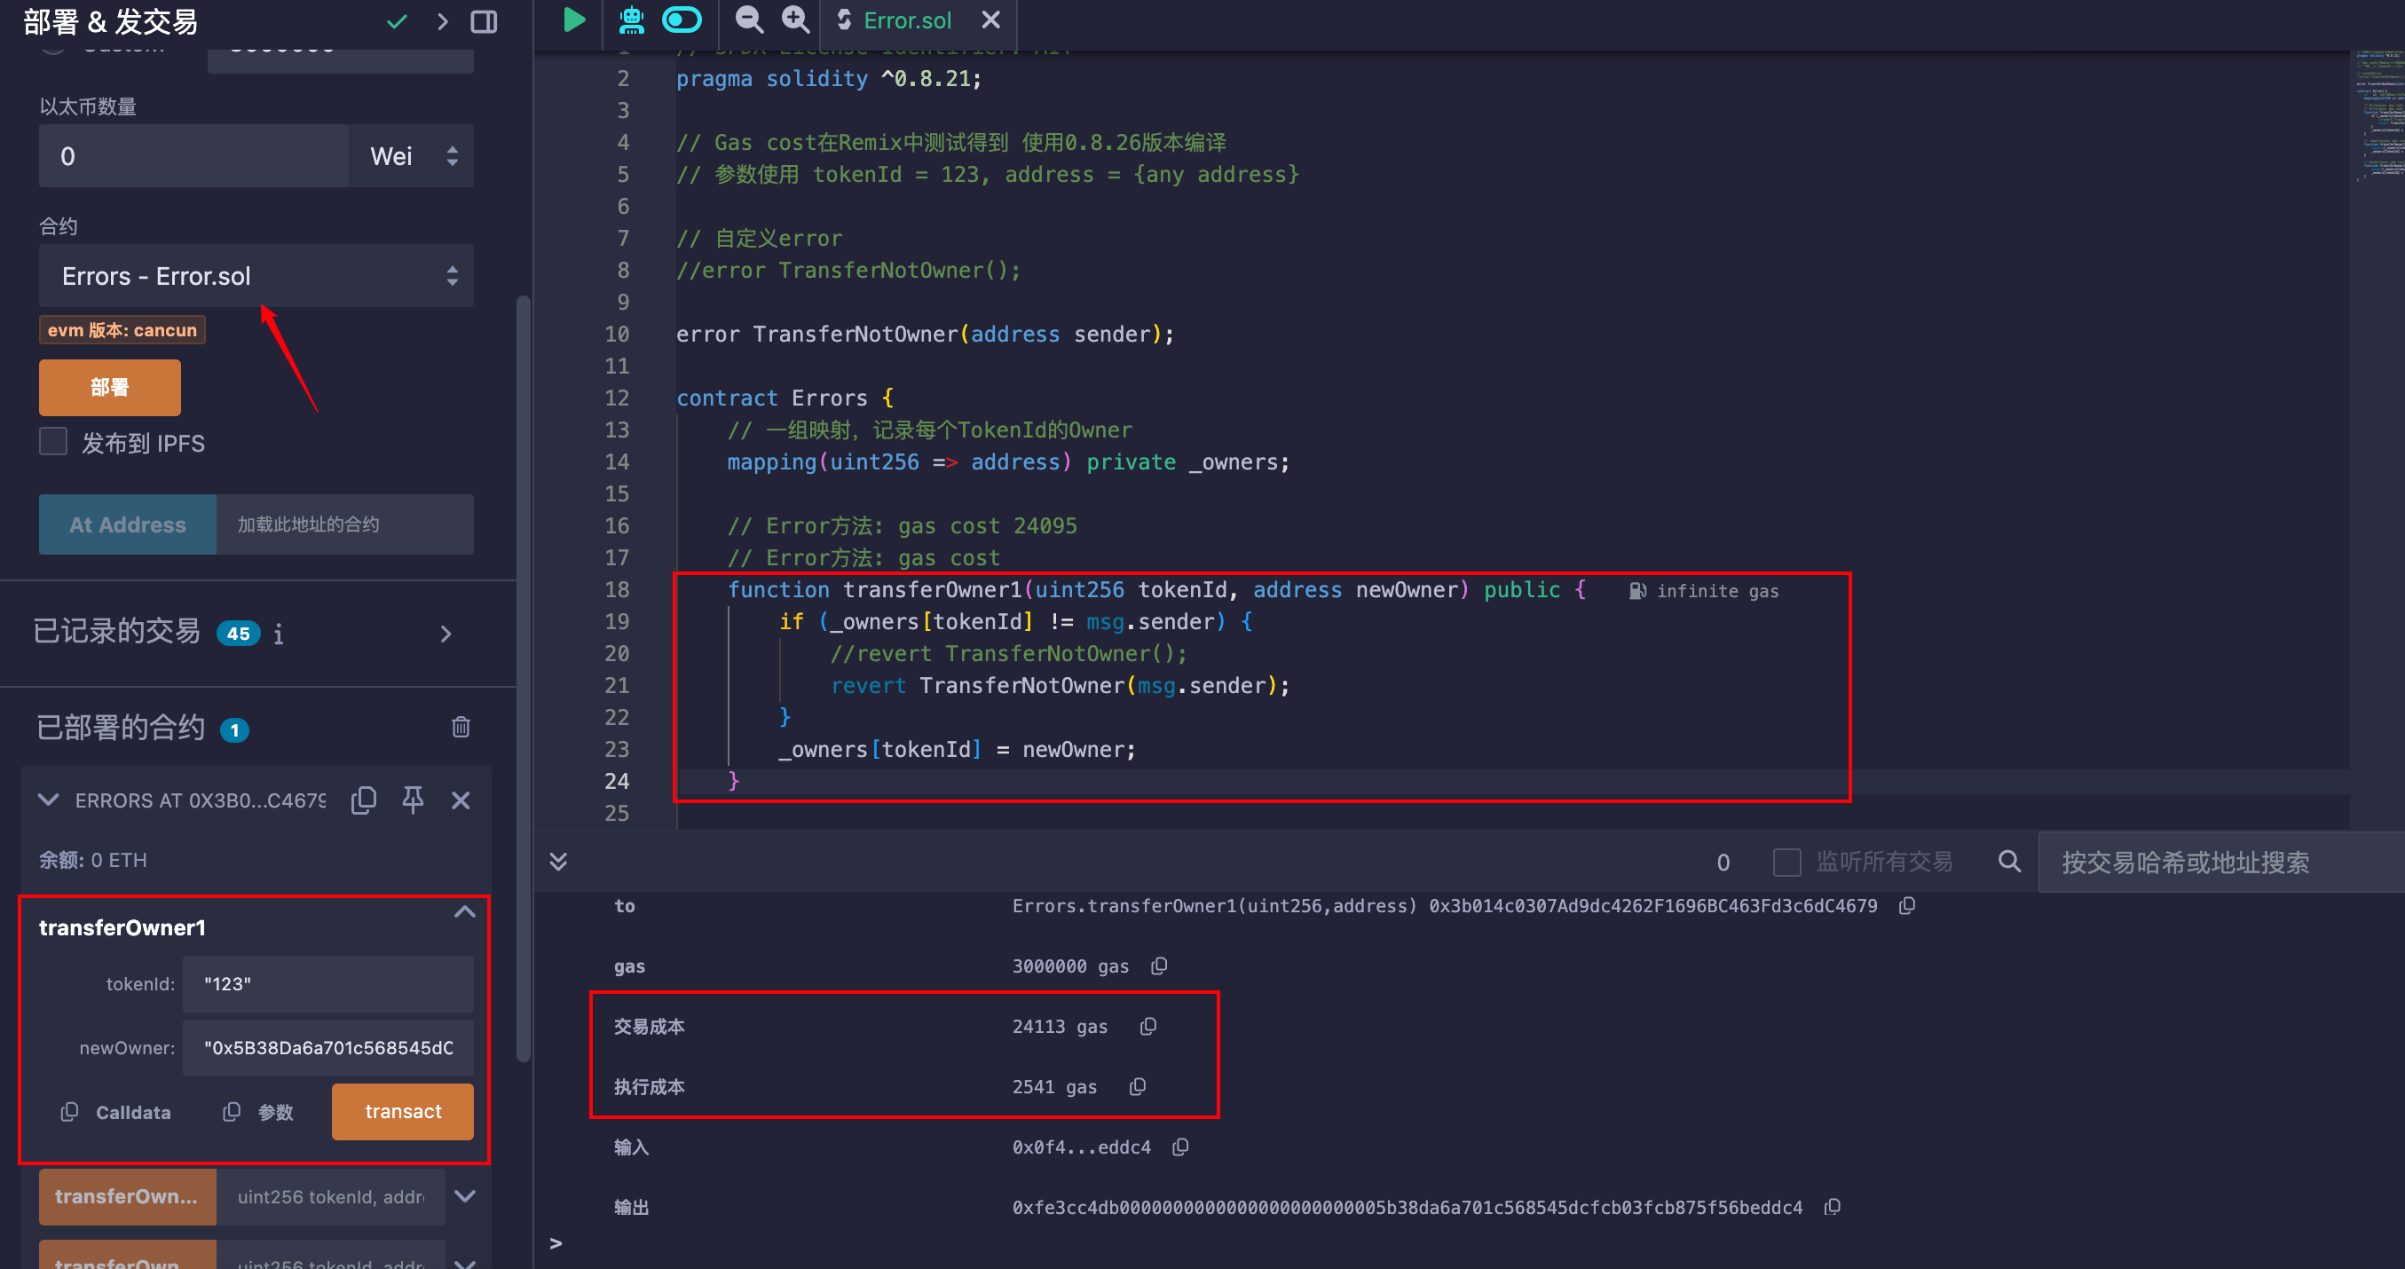
Task: Click the ether value input field showing 0
Action: [x=193, y=156]
